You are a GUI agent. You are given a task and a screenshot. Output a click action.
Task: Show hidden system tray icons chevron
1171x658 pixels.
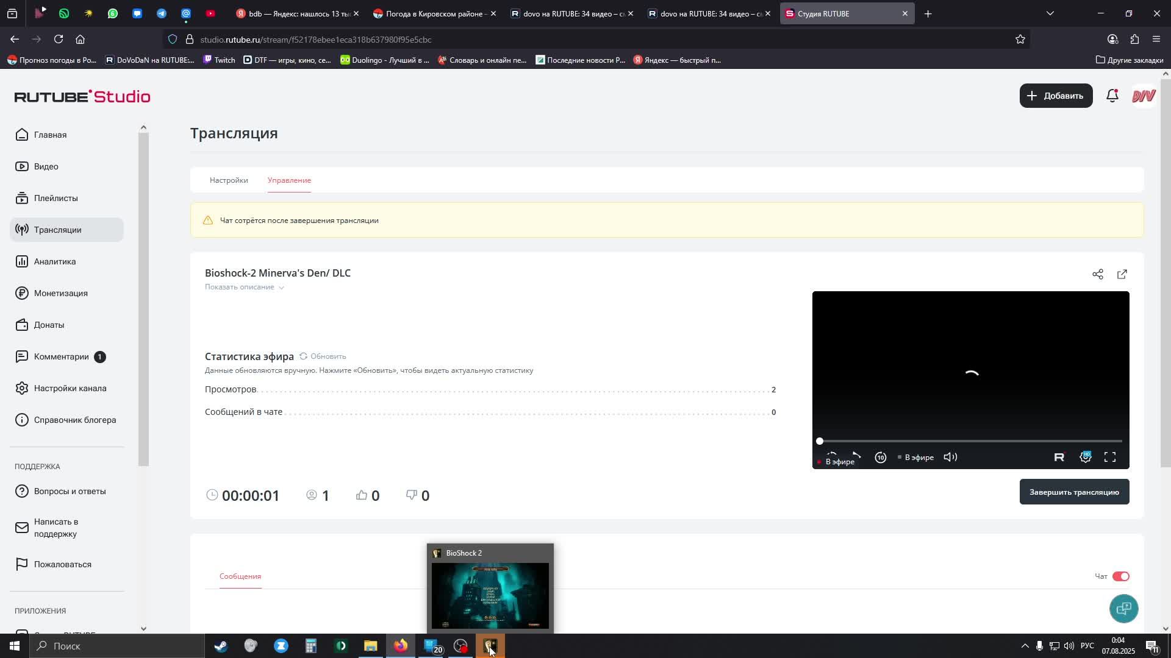tap(1025, 646)
